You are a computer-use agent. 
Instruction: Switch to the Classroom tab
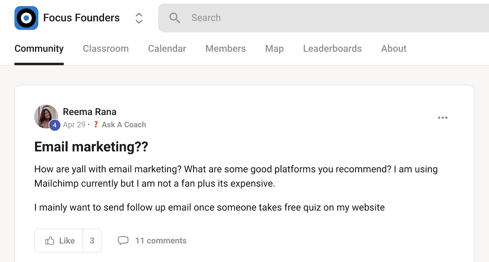pos(105,49)
